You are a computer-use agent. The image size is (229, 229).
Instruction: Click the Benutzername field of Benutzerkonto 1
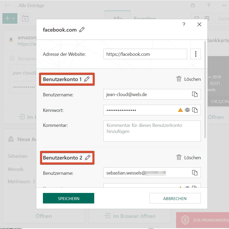[x=152, y=94]
